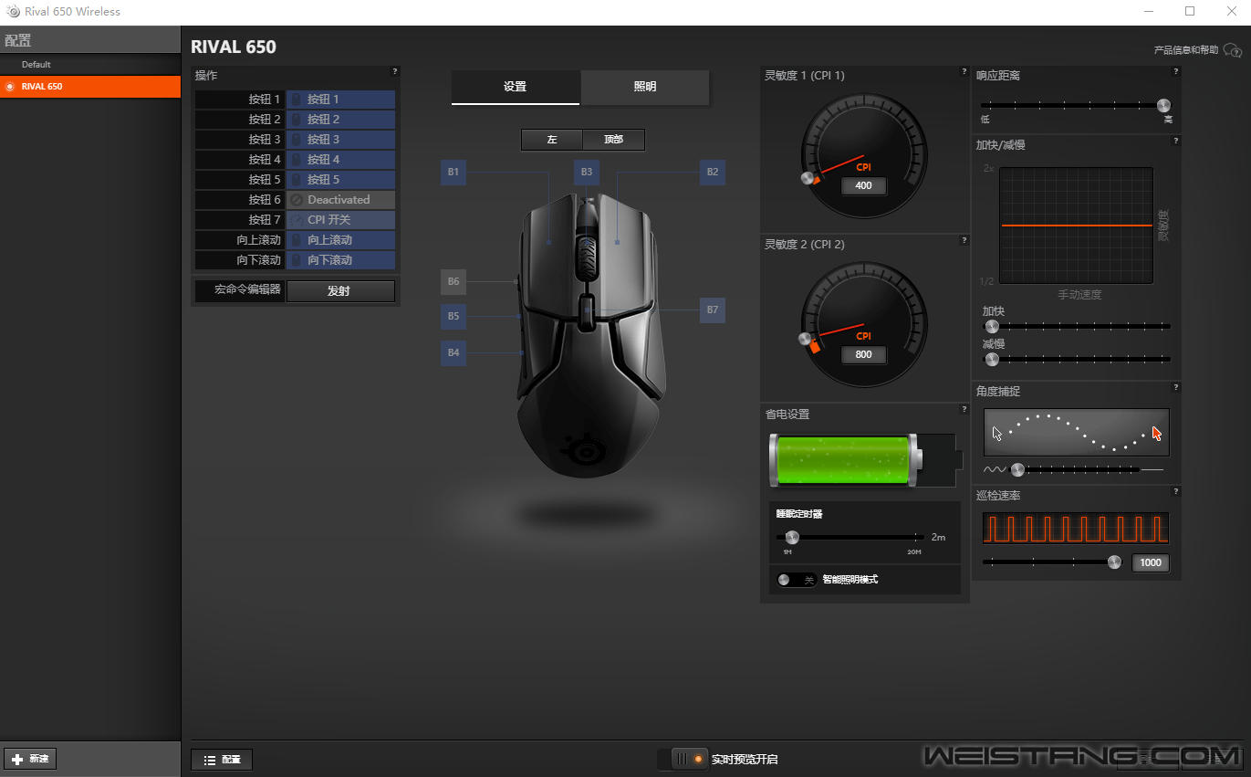Image resolution: width=1251 pixels, height=777 pixels.
Task: Click the CPI 2 dial knob
Action: pos(805,340)
